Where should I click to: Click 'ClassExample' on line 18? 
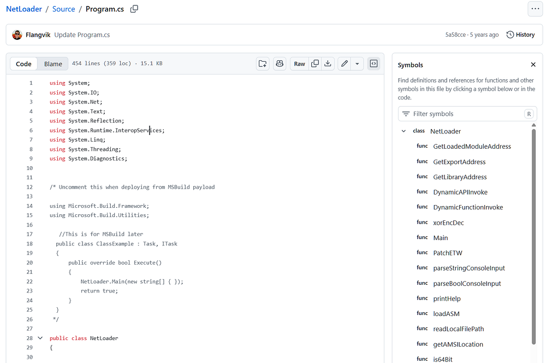pyautogui.click(x=115, y=244)
